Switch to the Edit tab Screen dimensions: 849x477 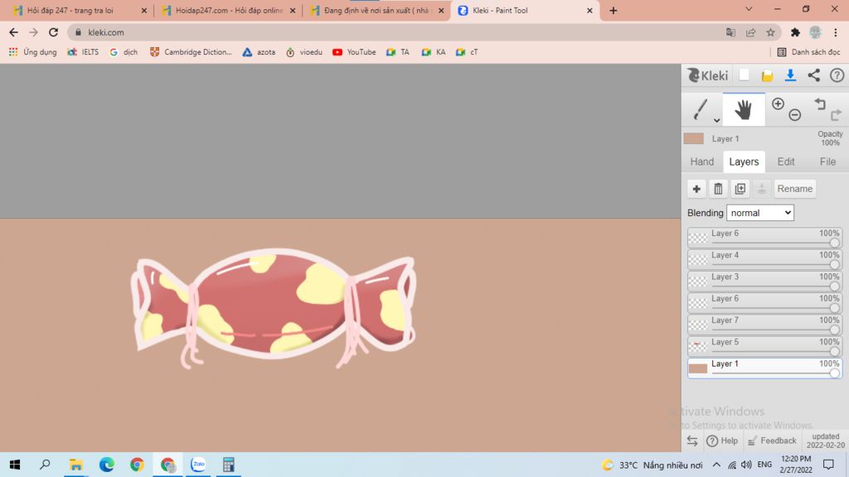tap(786, 161)
